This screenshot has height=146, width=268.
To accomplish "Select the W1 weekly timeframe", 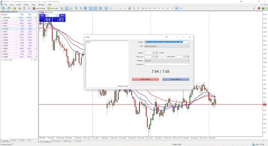I will tap(176, 8).
